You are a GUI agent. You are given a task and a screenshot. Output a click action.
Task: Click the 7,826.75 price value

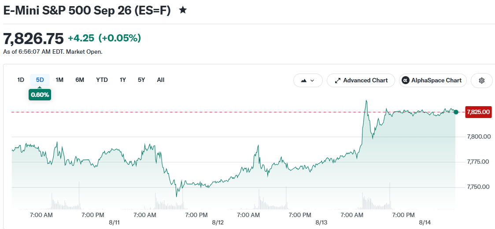click(x=33, y=39)
